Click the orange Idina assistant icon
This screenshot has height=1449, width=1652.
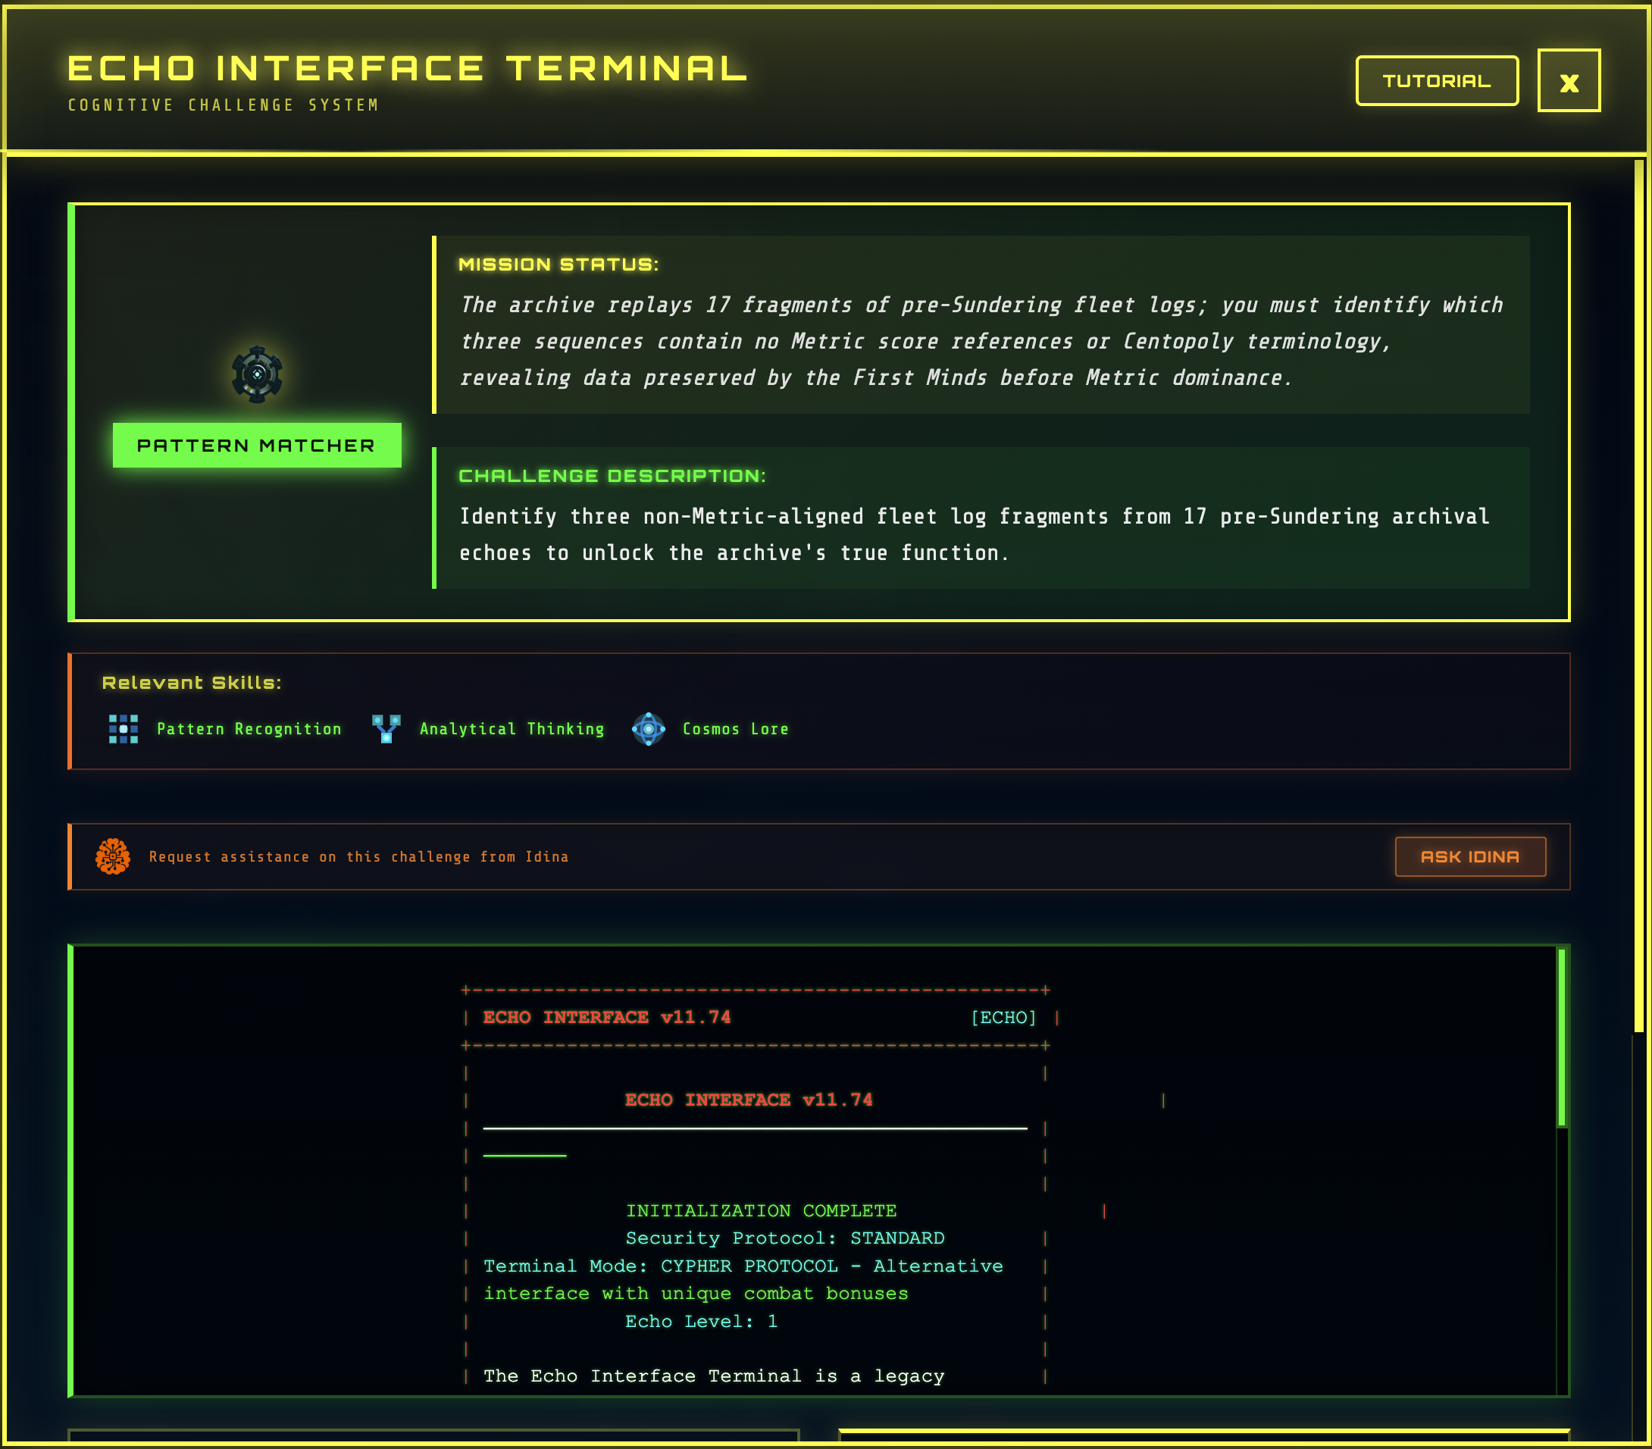tap(112, 856)
